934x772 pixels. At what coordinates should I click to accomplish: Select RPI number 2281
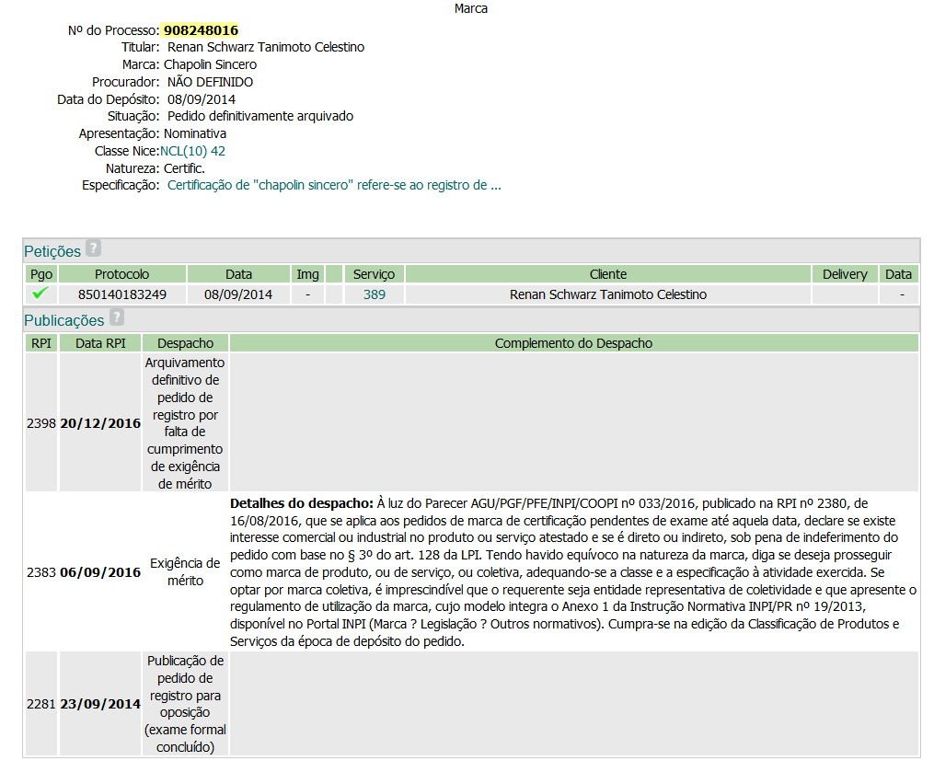(x=41, y=704)
